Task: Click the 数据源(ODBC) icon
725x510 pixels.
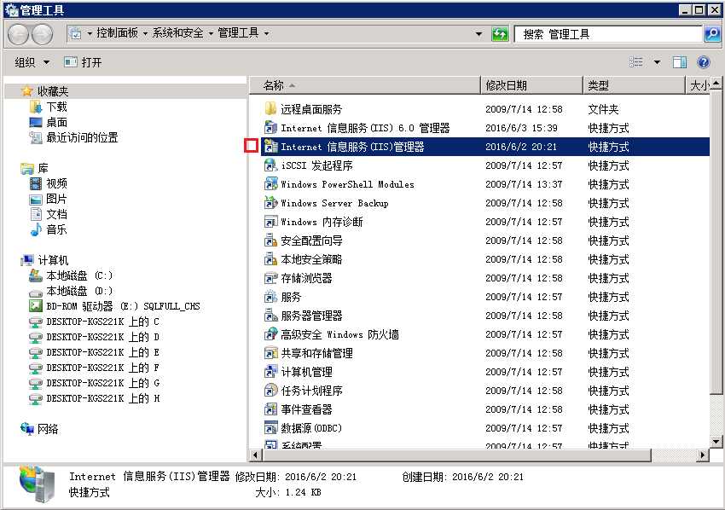Action: (270, 427)
